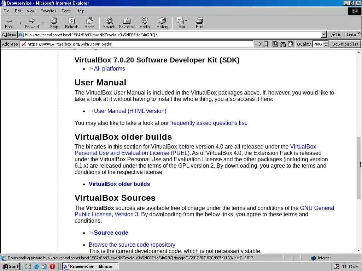Click the router.collabnet.local address field
362x271 pixels.
[172, 35]
